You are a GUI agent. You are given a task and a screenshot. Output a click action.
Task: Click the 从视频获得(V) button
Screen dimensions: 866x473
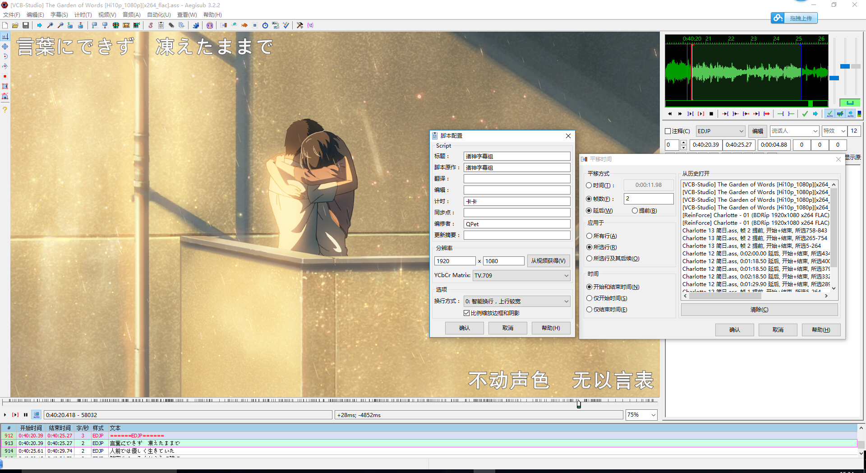coord(548,261)
